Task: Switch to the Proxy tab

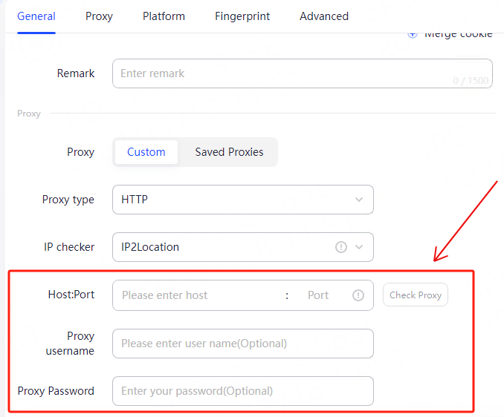Action: pyautogui.click(x=99, y=16)
